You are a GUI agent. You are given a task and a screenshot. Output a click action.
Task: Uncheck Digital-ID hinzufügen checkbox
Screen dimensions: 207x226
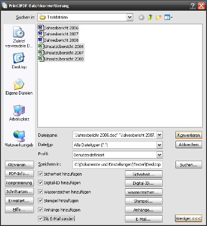40,183
